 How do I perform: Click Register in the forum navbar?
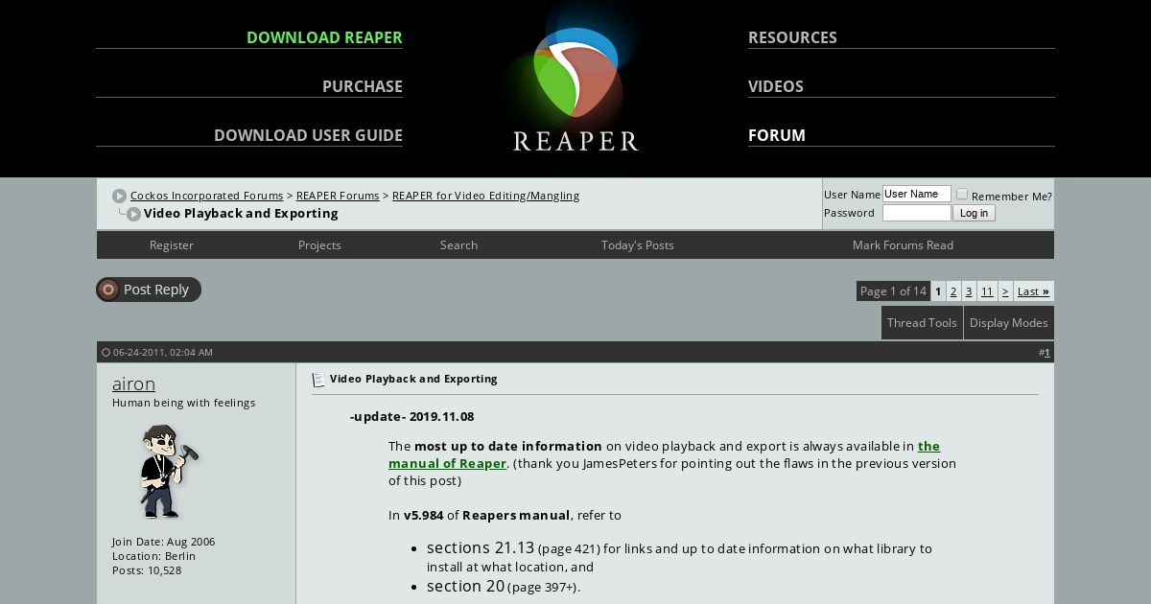[172, 245]
